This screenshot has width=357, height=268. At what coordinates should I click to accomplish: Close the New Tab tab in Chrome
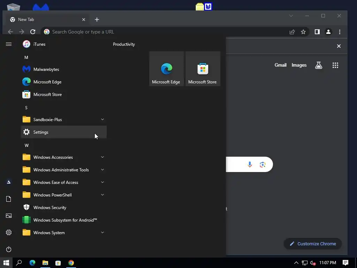tap(84, 20)
